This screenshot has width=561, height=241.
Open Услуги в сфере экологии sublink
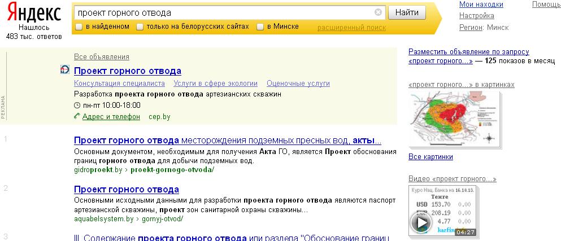coord(215,84)
